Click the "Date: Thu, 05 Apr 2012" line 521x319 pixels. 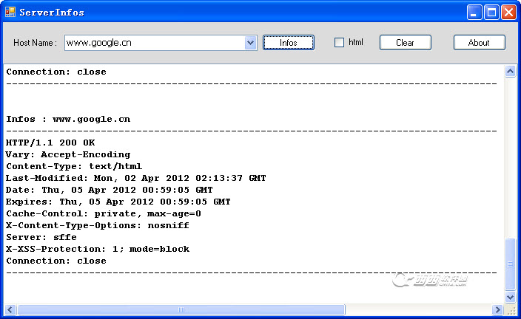point(110,190)
